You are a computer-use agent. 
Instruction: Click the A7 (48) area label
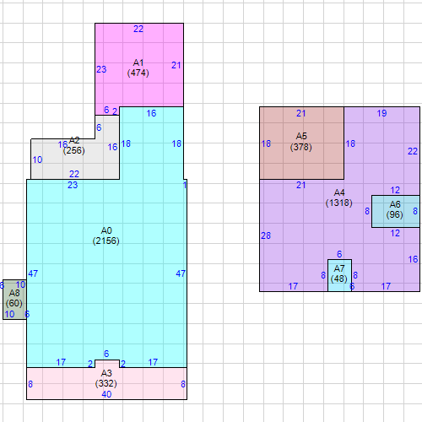pos(339,273)
